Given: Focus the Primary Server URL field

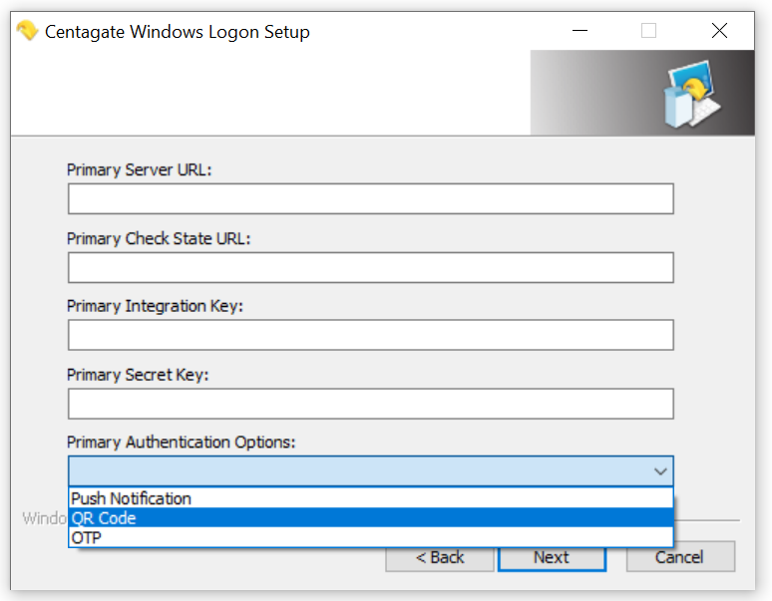Looking at the screenshot, I should (x=371, y=198).
